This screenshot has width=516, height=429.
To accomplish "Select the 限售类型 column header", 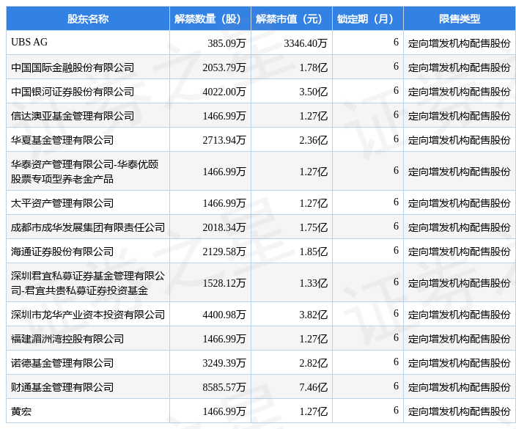I will click(x=459, y=19).
